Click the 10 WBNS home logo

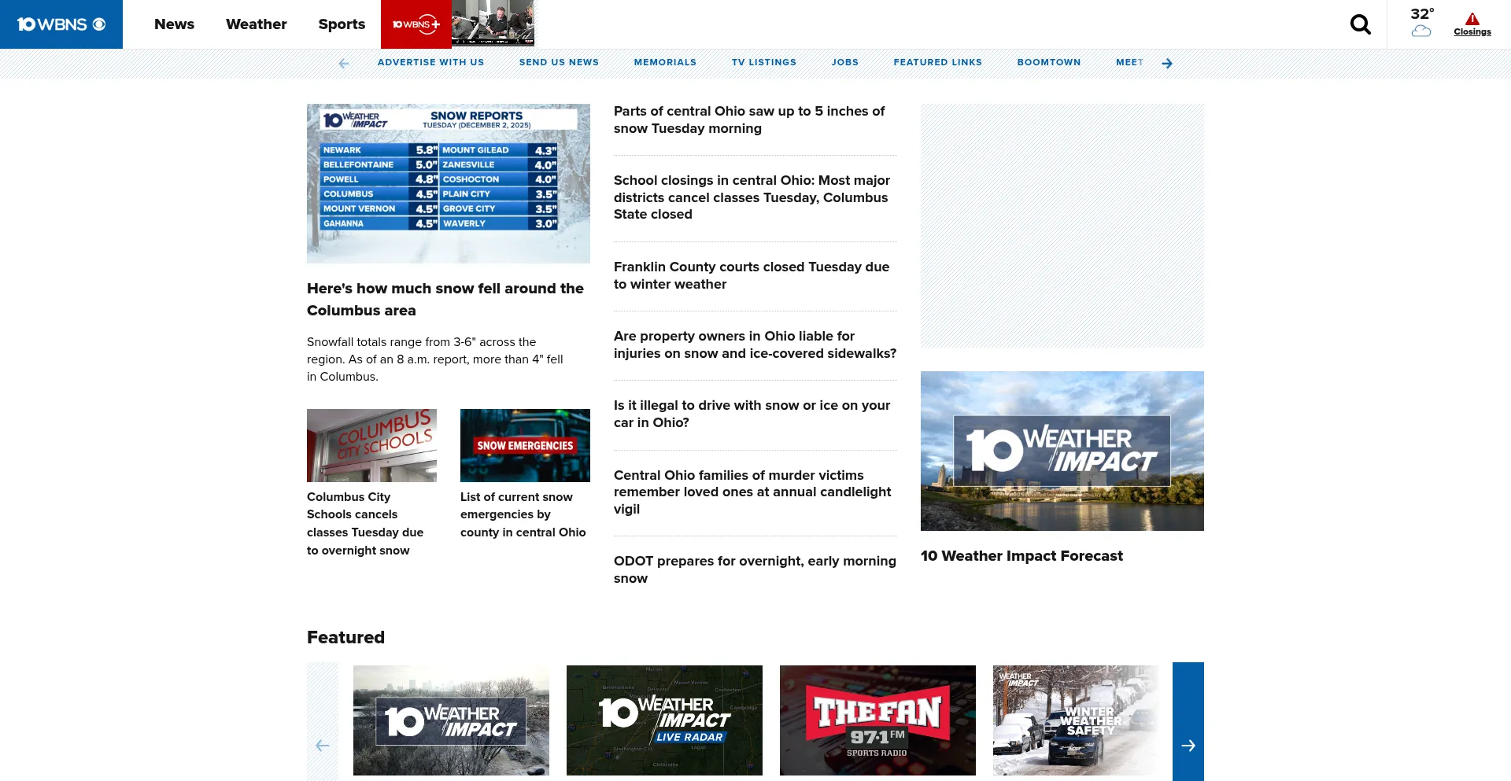(61, 24)
